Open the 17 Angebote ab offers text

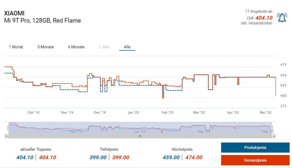pyautogui.click(x=258, y=11)
